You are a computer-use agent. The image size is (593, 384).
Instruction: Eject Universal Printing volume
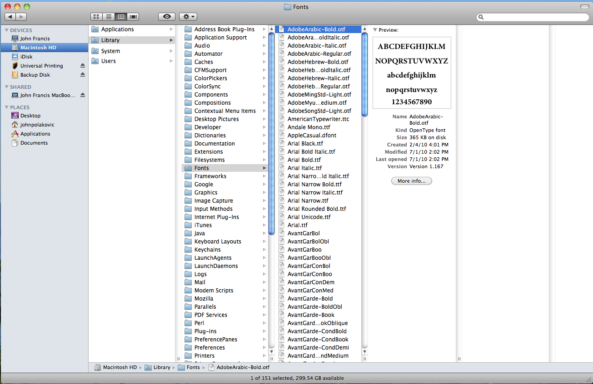tap(83, 66)
